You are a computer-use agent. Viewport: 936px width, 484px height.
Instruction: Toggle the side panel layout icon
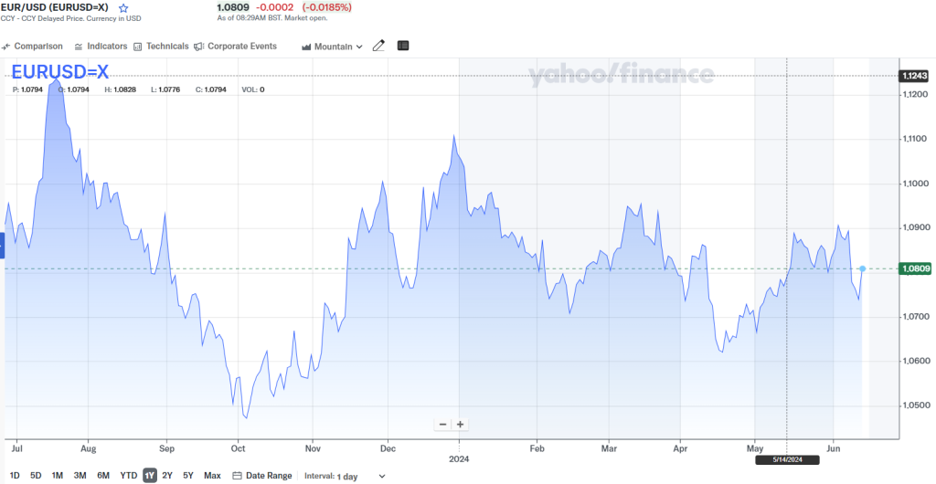coord(403,46)
